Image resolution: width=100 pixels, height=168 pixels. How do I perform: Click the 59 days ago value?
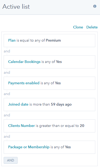[x=61, y=104]
